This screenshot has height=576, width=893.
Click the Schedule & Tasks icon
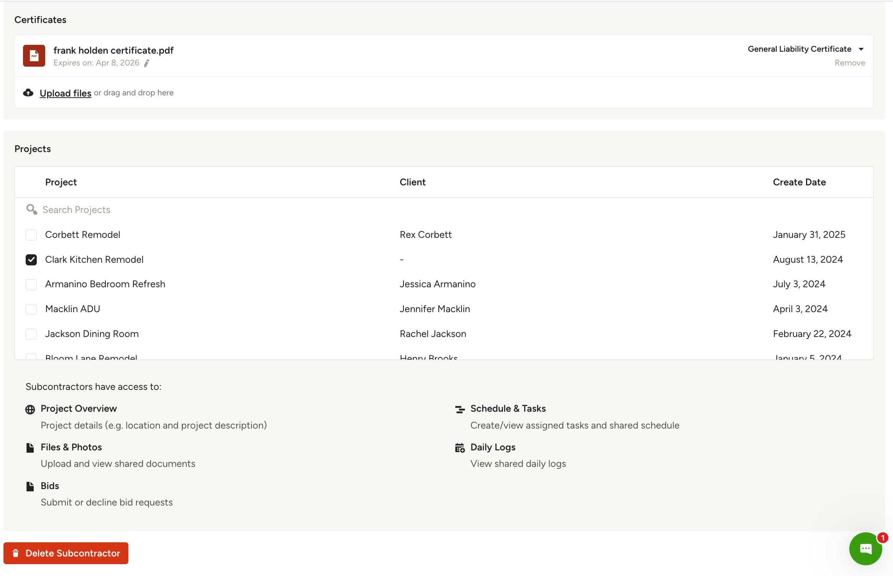pyautogui.click(x=460, y=409)
